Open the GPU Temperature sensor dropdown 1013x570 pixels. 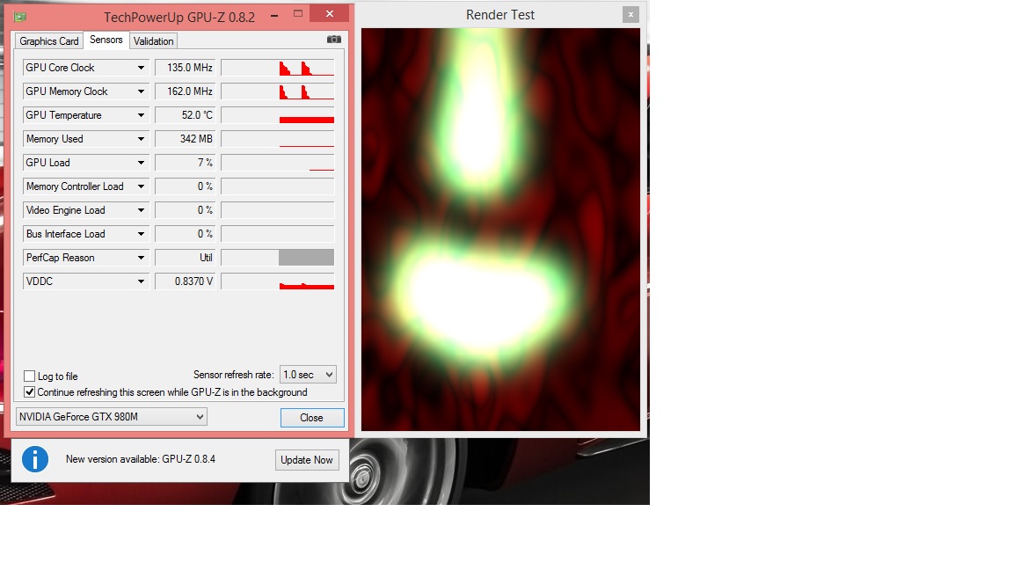(141, 115)
